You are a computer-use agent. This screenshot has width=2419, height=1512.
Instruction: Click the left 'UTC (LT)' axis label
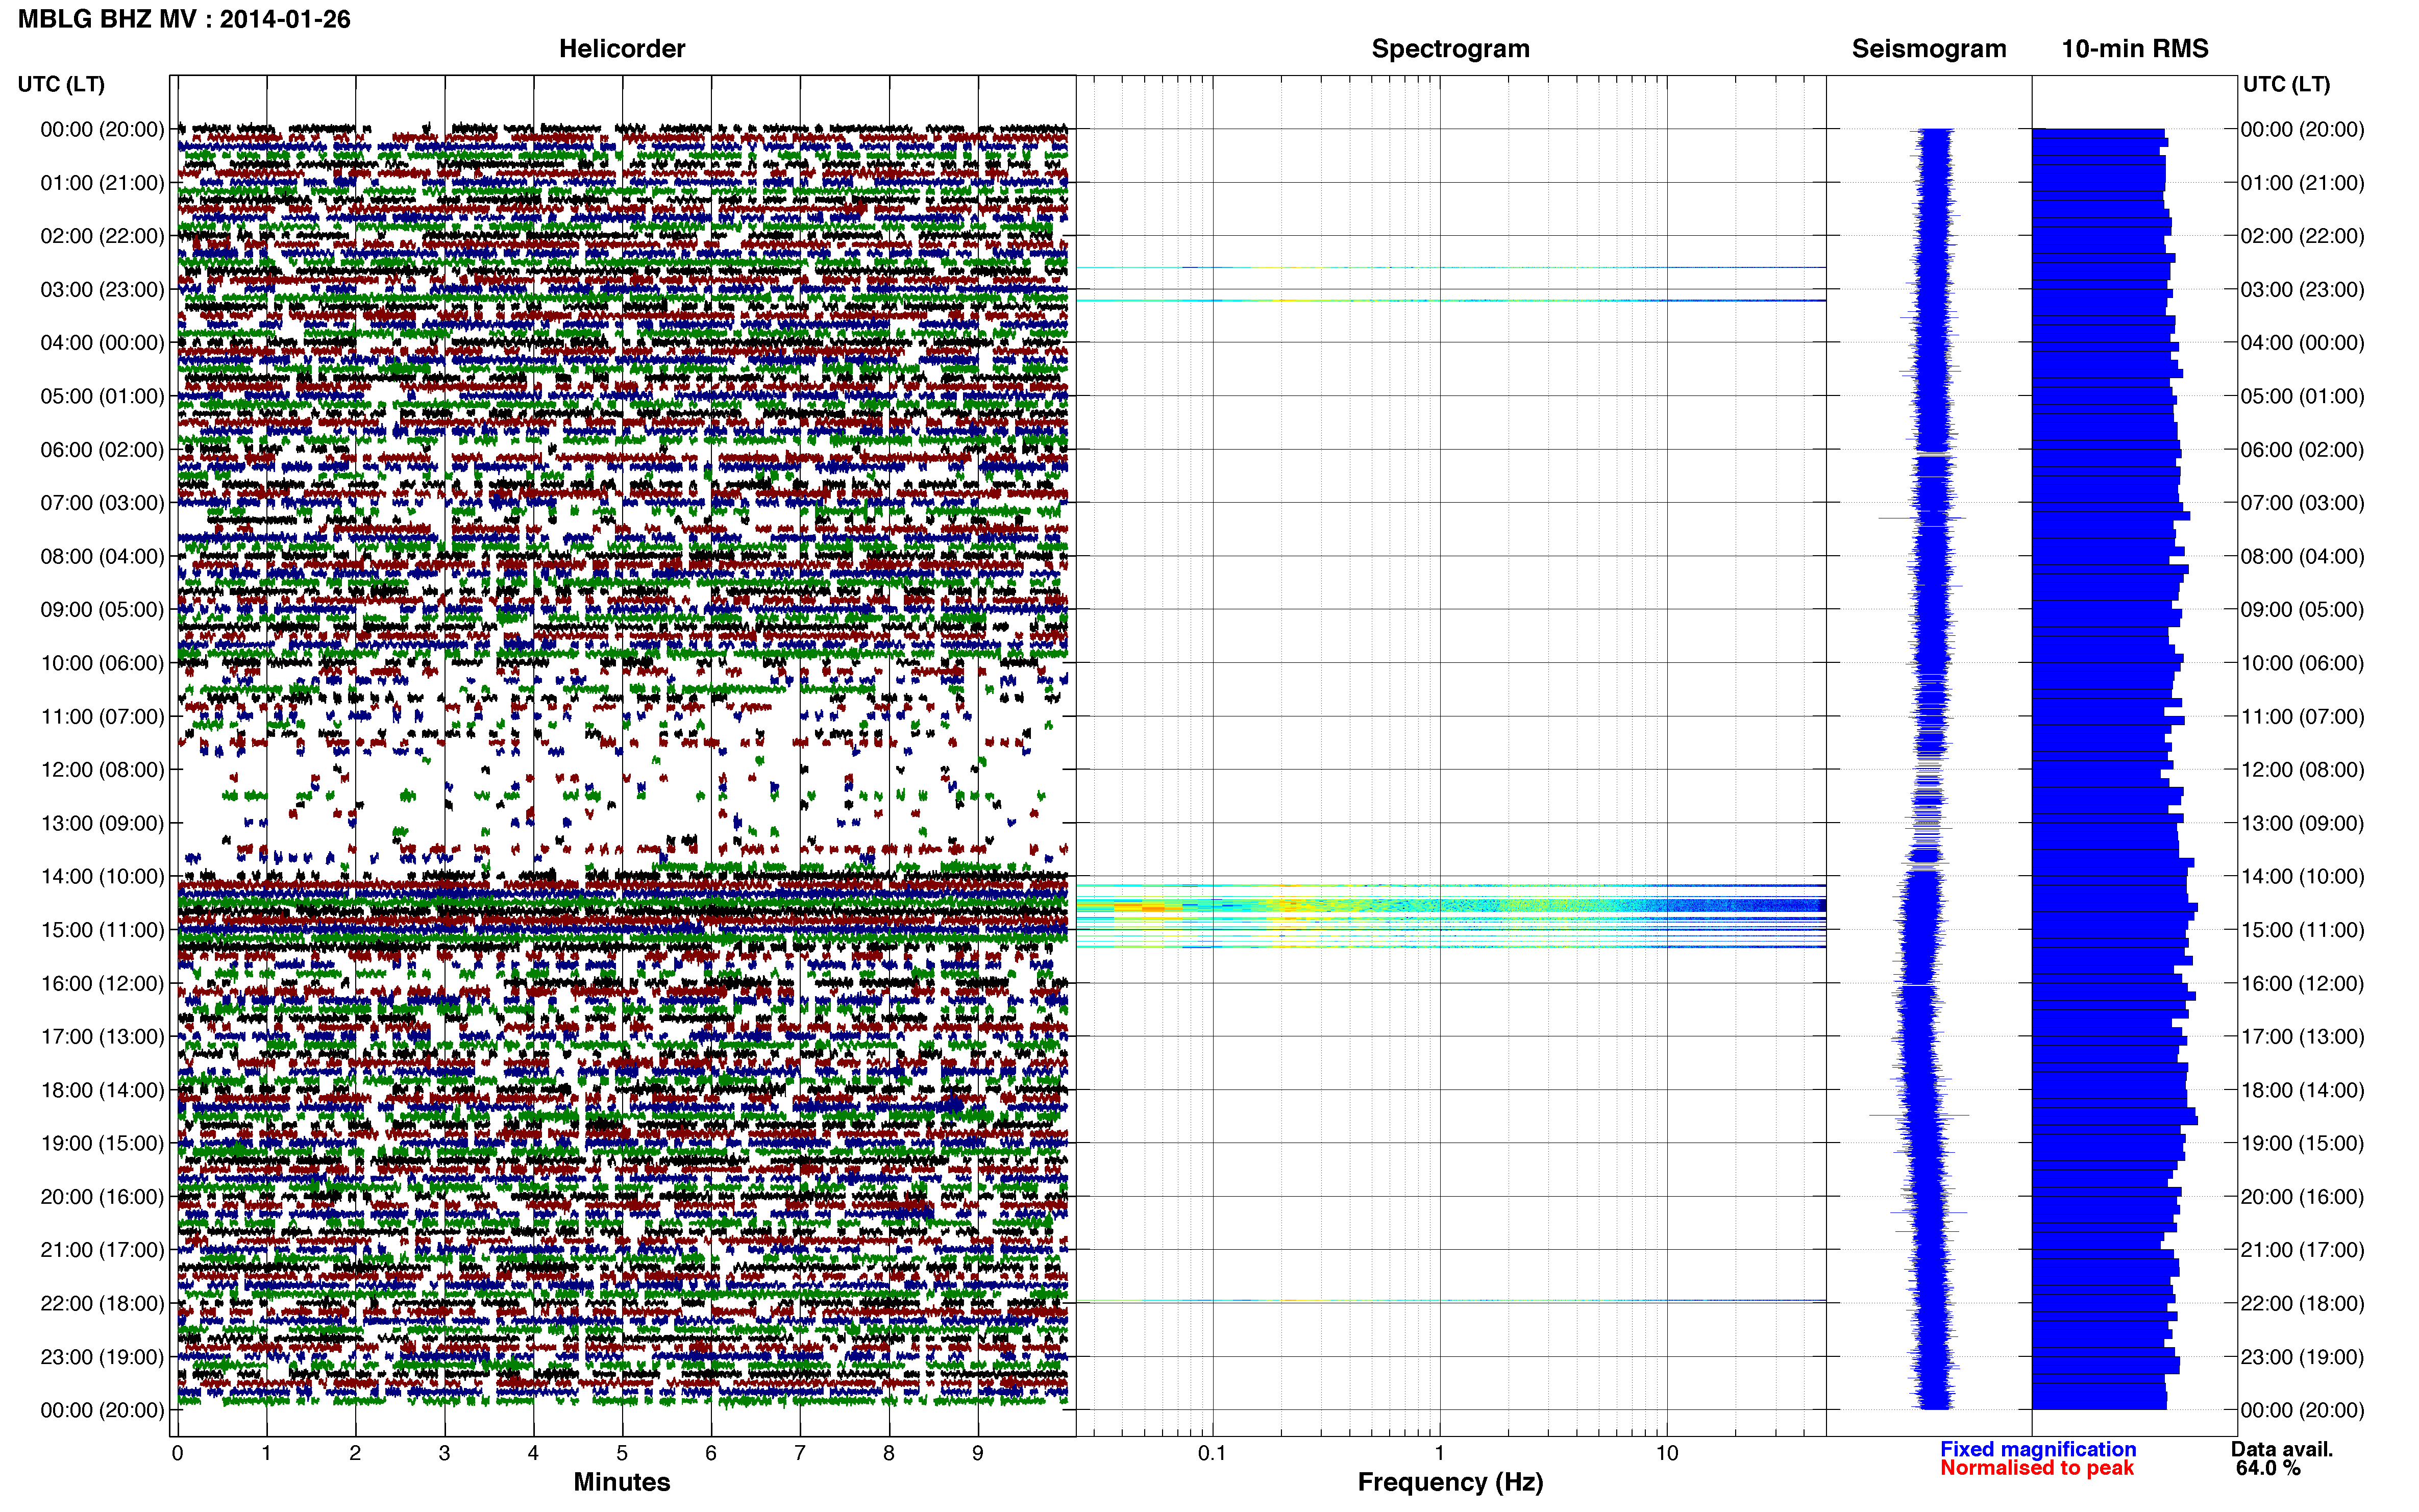click(61, 84)
